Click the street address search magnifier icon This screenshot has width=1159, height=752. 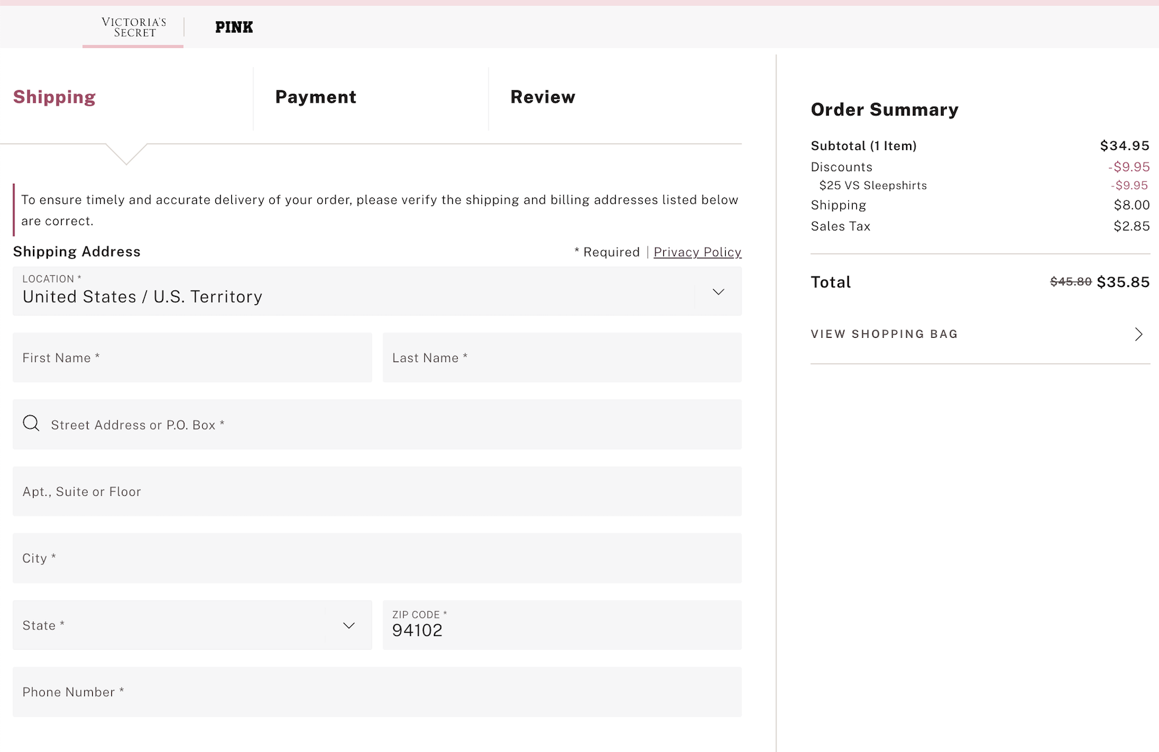31,423
